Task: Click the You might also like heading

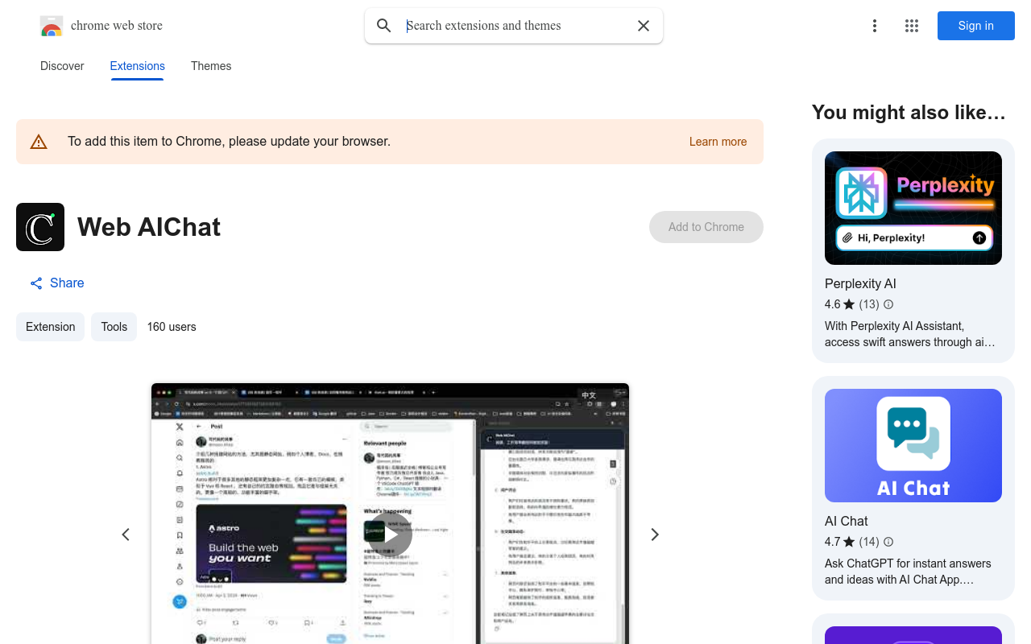Action: 909,112
